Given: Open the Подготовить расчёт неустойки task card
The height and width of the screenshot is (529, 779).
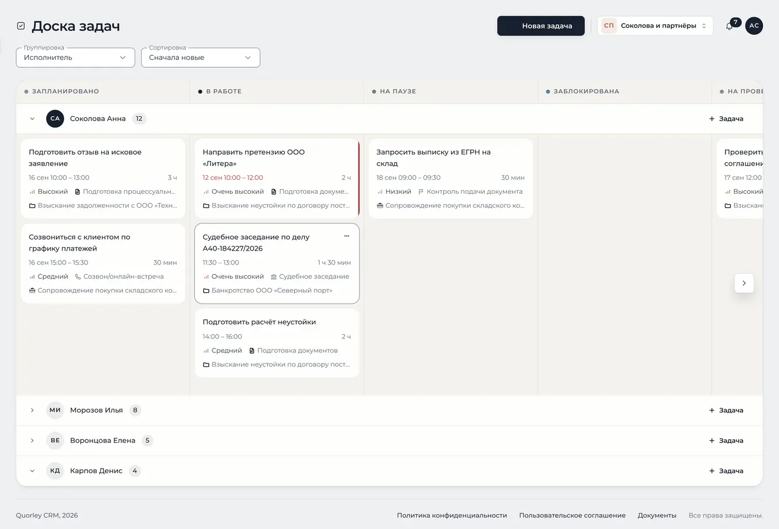Looking at the screenshot, I should 277,343.
